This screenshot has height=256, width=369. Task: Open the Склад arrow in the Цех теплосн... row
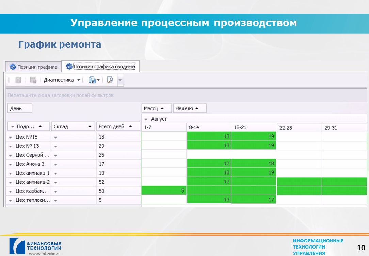coord(55,200)
